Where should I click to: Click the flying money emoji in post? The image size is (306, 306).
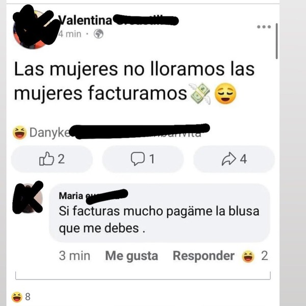tap(200, 93)
